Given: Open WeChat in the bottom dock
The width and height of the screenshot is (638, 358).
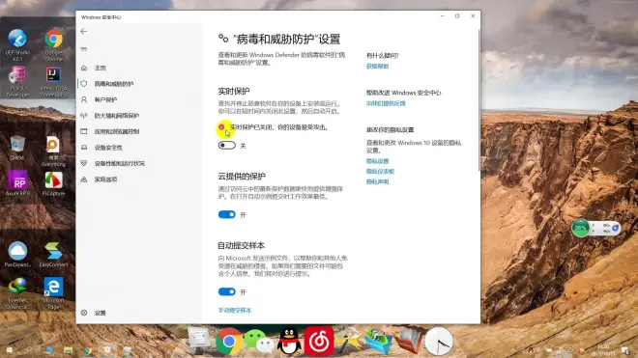Looking at the screenshot, I should (x=260, y=342).
